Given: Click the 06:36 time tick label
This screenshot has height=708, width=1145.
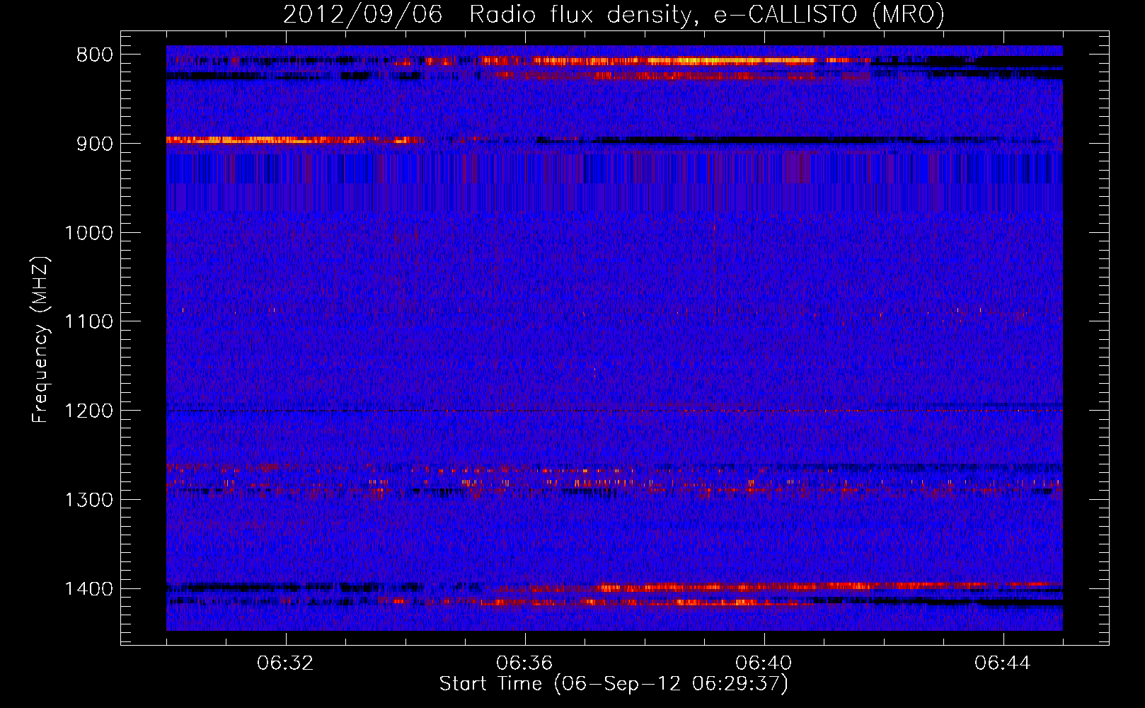Looking at the screenshot, I should [x=524, y=663].
